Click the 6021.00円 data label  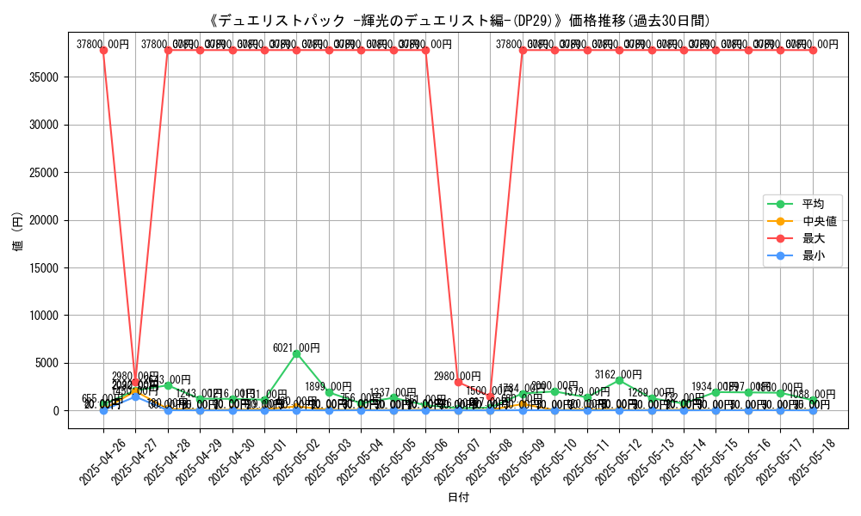pyautogui.click(x=296, y=347)
